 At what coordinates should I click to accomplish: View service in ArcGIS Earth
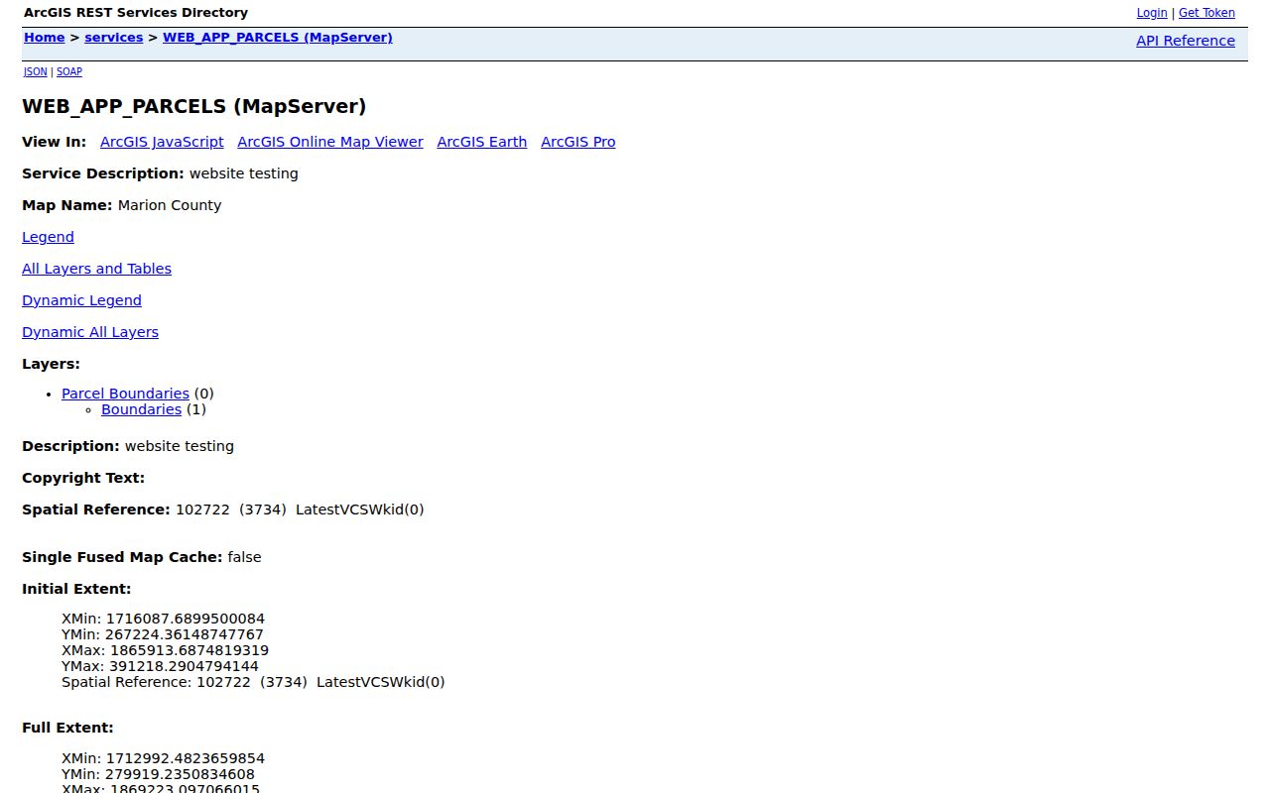coord(482,142)
